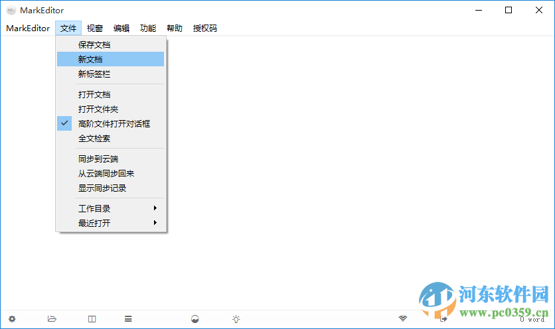The width and height of the screenshot is (555, 329).
Task: Open the MarkEditor menu in menu bar
Action: click(28, 29)
